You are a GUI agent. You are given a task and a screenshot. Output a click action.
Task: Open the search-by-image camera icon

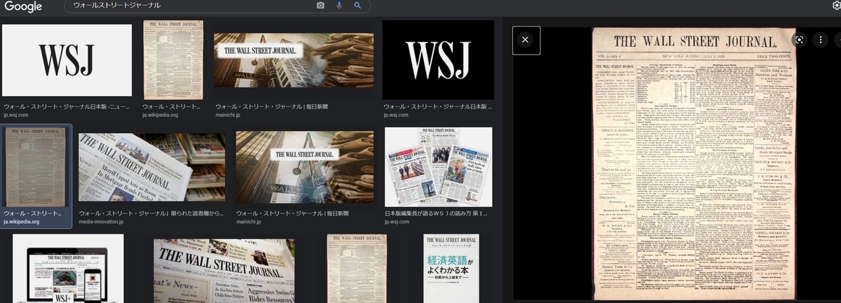point(320,6)
